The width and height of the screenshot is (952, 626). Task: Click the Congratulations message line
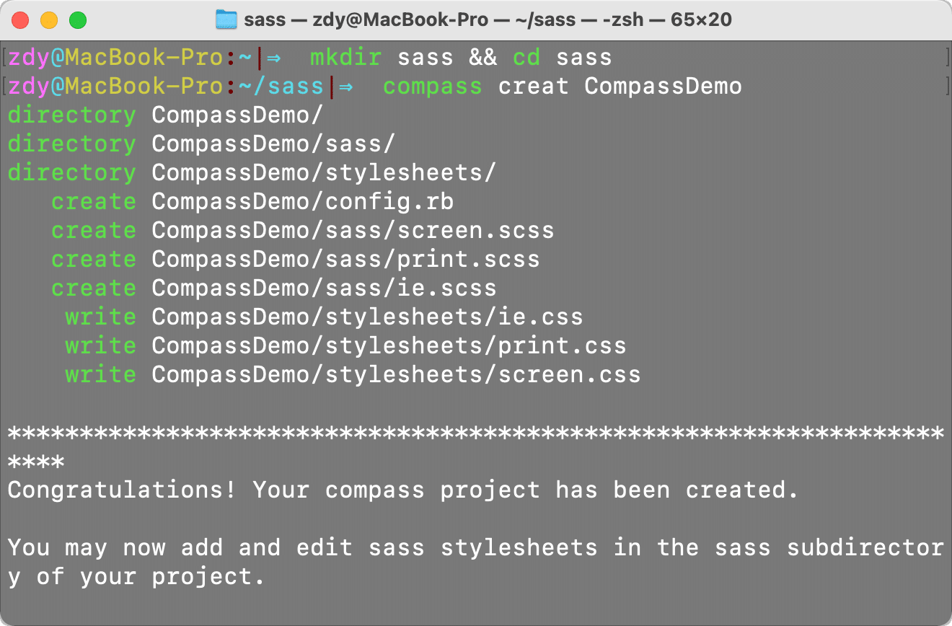tap(403, 490)
